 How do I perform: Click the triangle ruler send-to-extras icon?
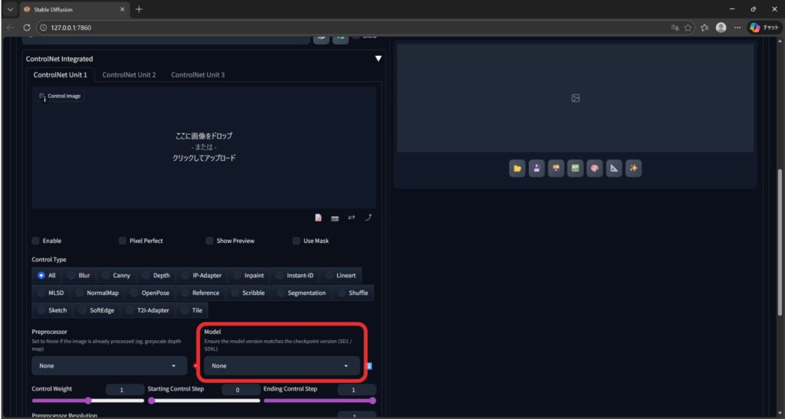point(614,169)
